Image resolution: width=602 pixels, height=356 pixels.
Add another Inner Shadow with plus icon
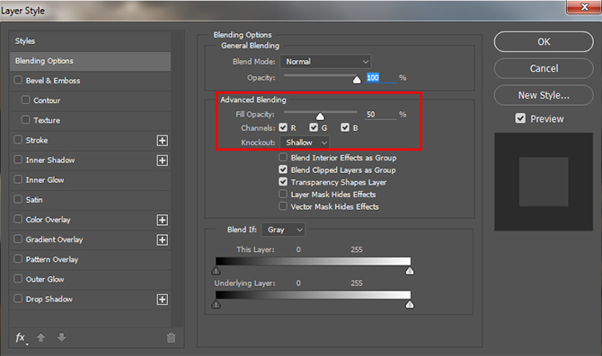tap(162, 161)
